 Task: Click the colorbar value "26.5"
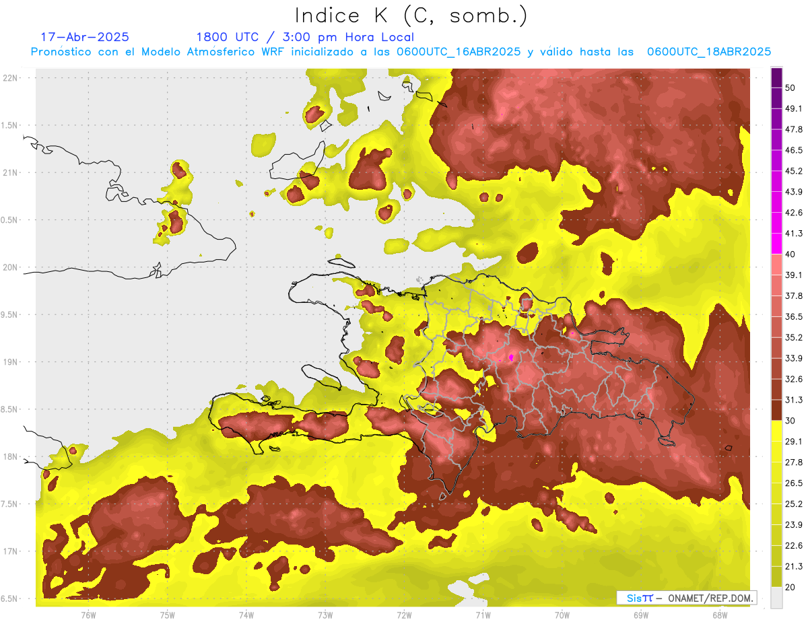[x=793, y=483]
